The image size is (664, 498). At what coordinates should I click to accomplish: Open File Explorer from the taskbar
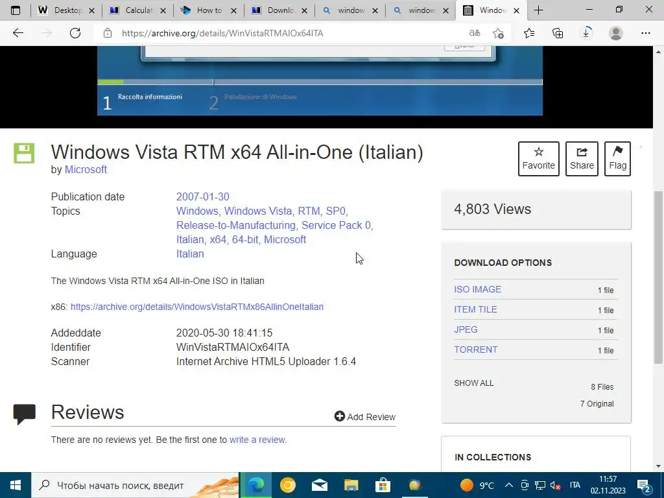point(351,485)
